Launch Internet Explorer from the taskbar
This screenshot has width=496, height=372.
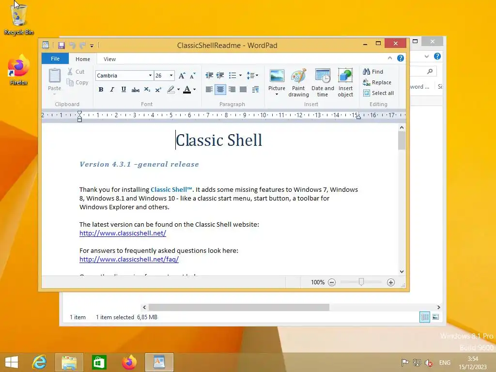(x=39, y=362)
